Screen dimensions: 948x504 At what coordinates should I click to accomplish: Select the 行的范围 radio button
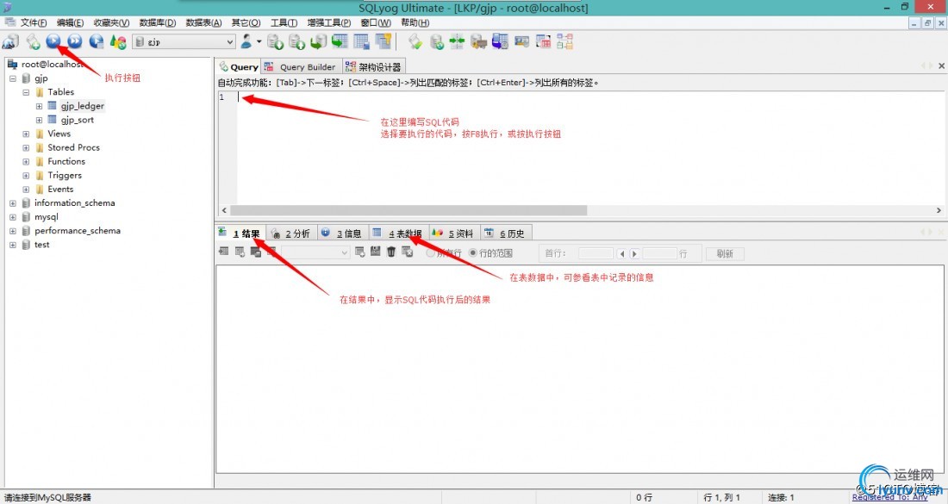coord(473,253)
